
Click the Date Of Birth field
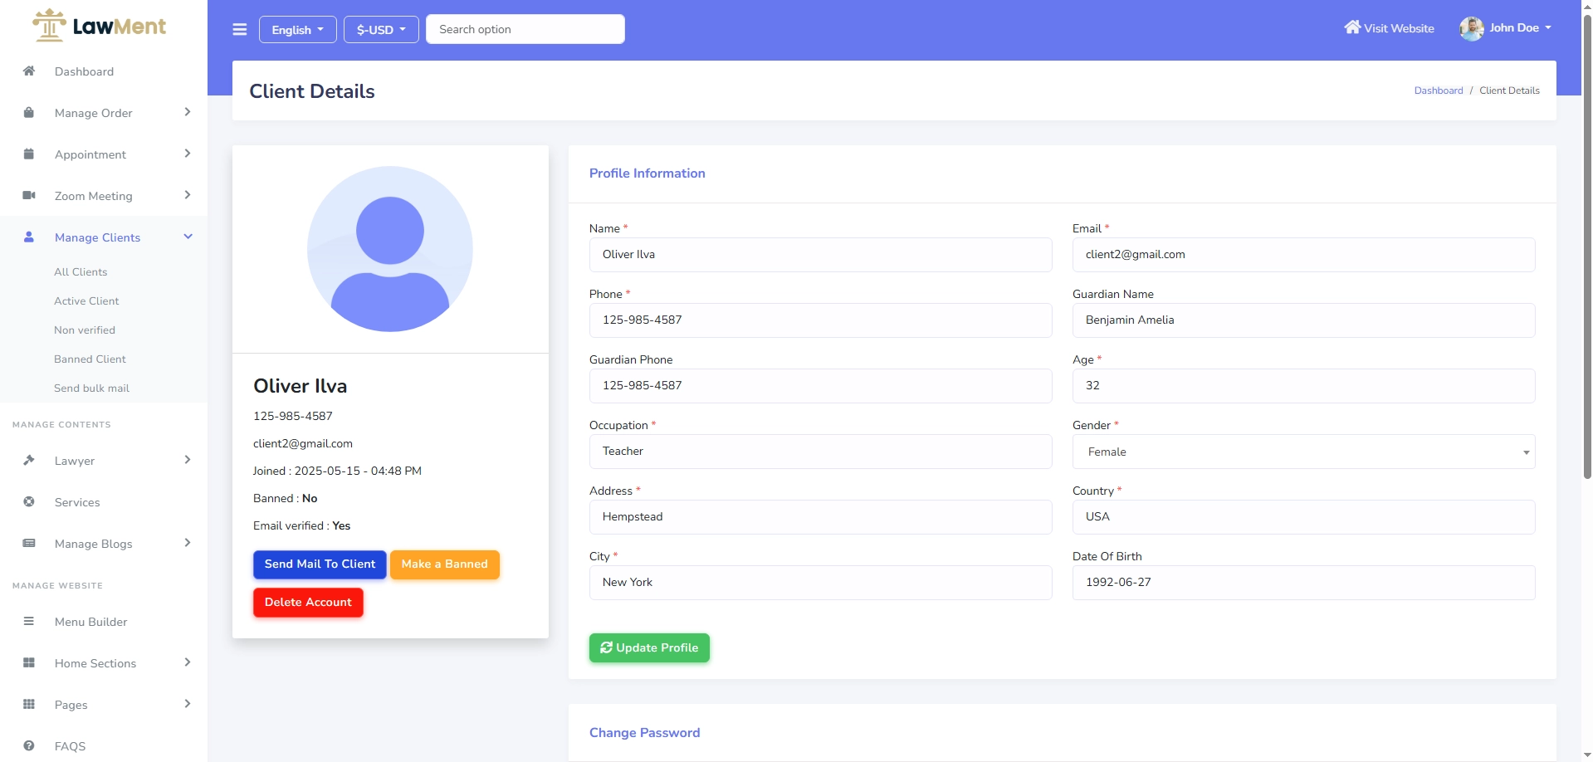tap(1303, 583)
